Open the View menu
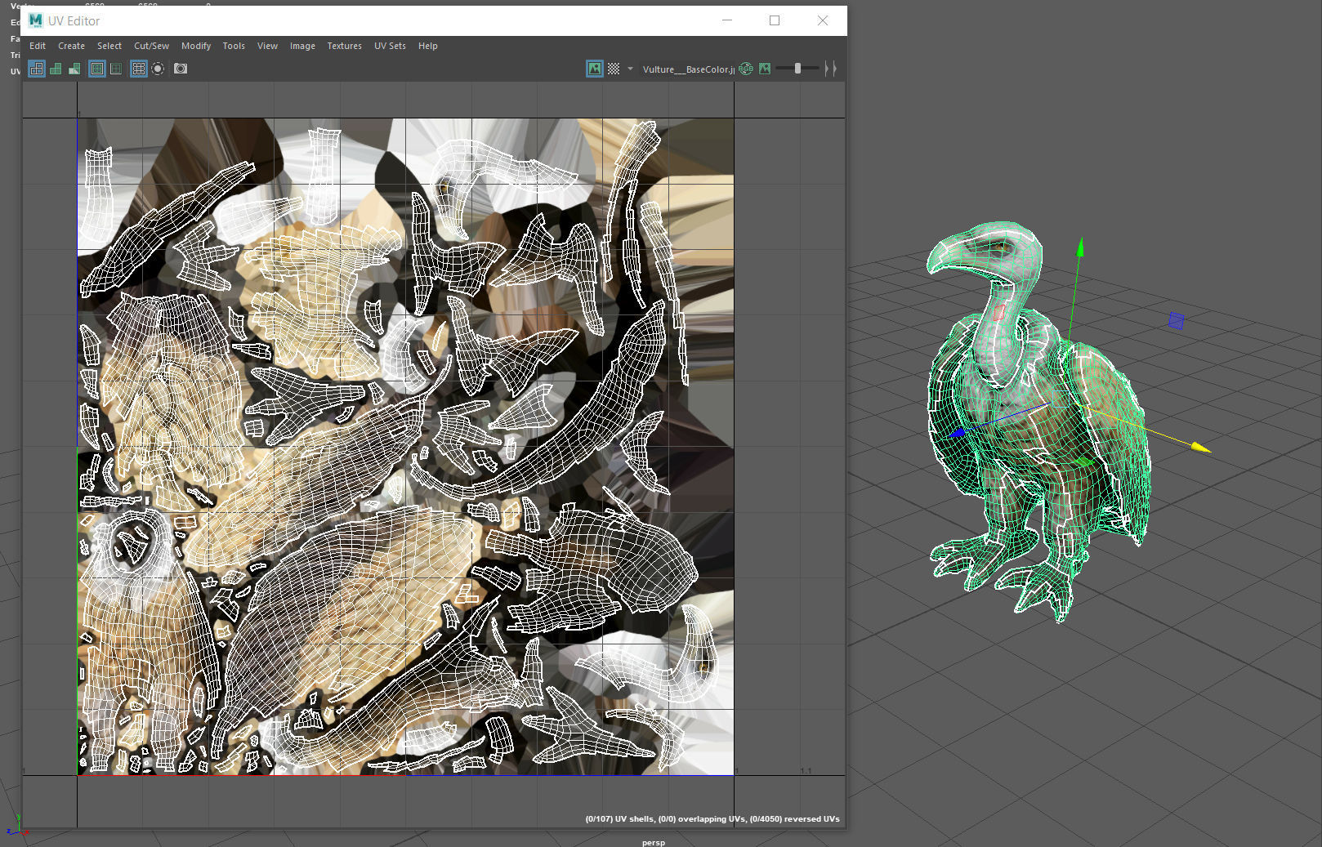The image size is (1322, 847). tap(267, 46)
